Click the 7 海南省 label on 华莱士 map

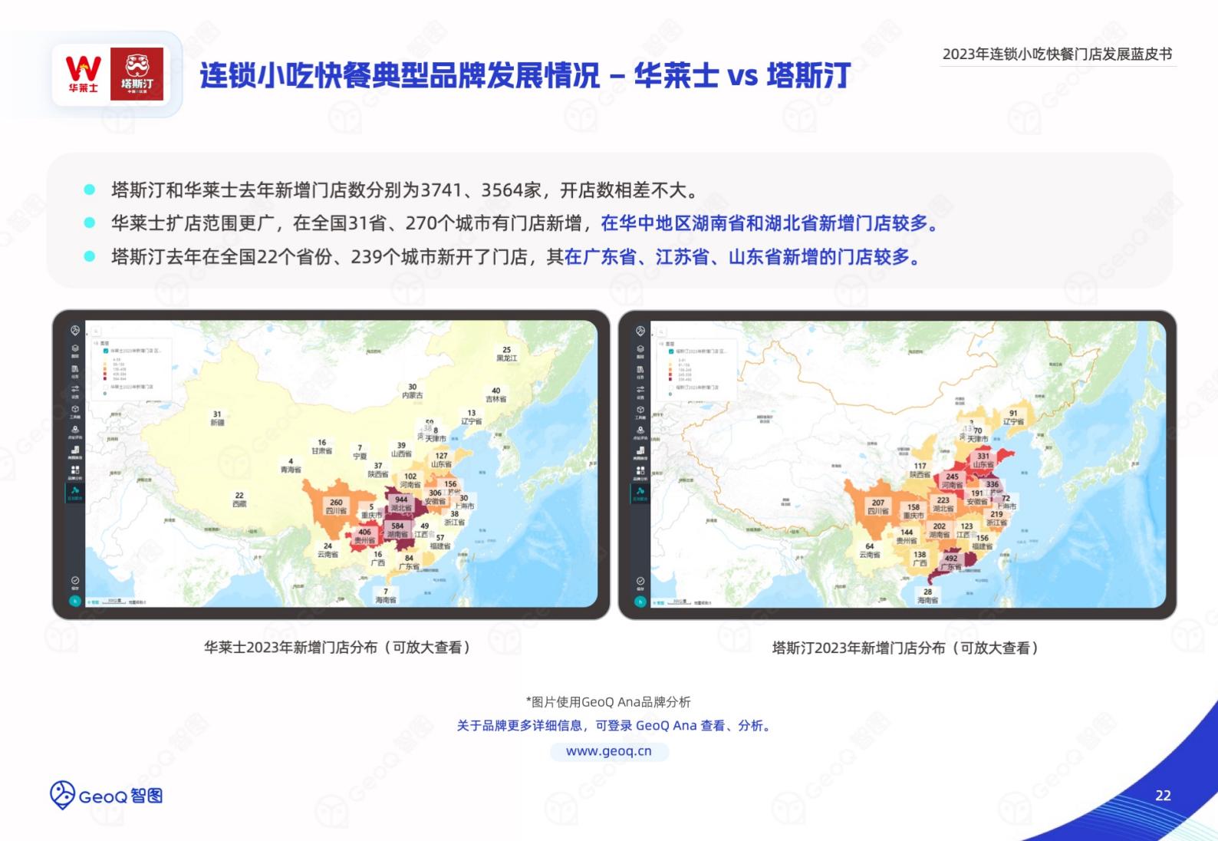click(x=386, y=595)
